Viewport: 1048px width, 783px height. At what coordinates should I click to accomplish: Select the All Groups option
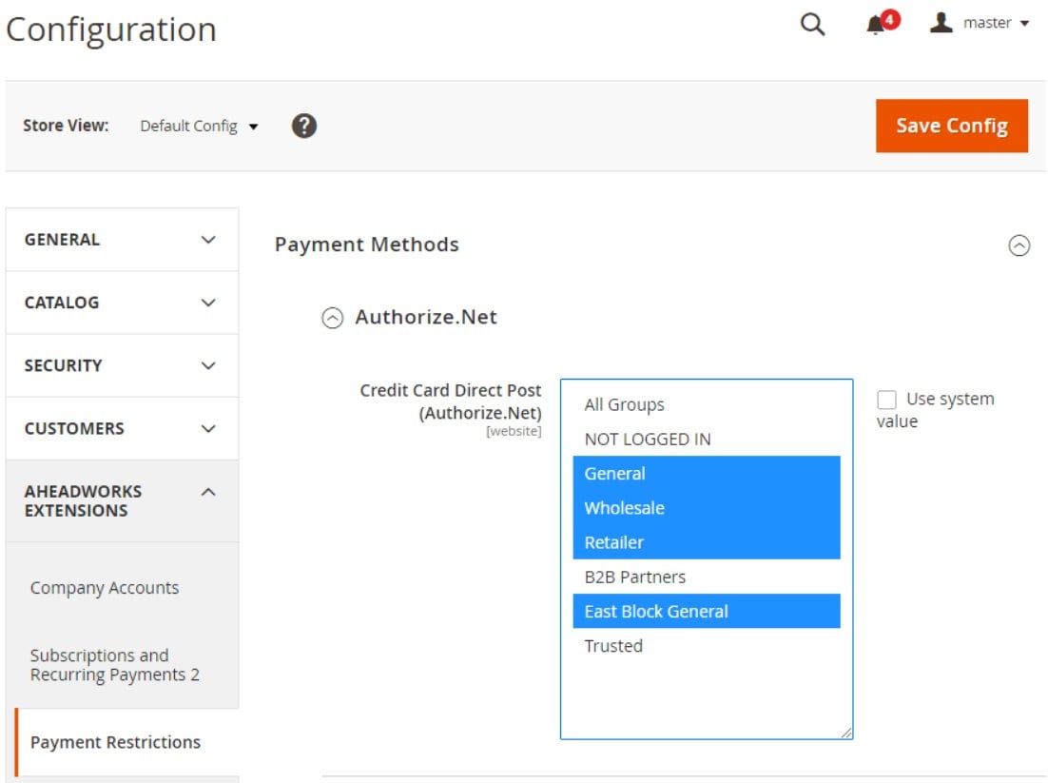pos(707,404)
